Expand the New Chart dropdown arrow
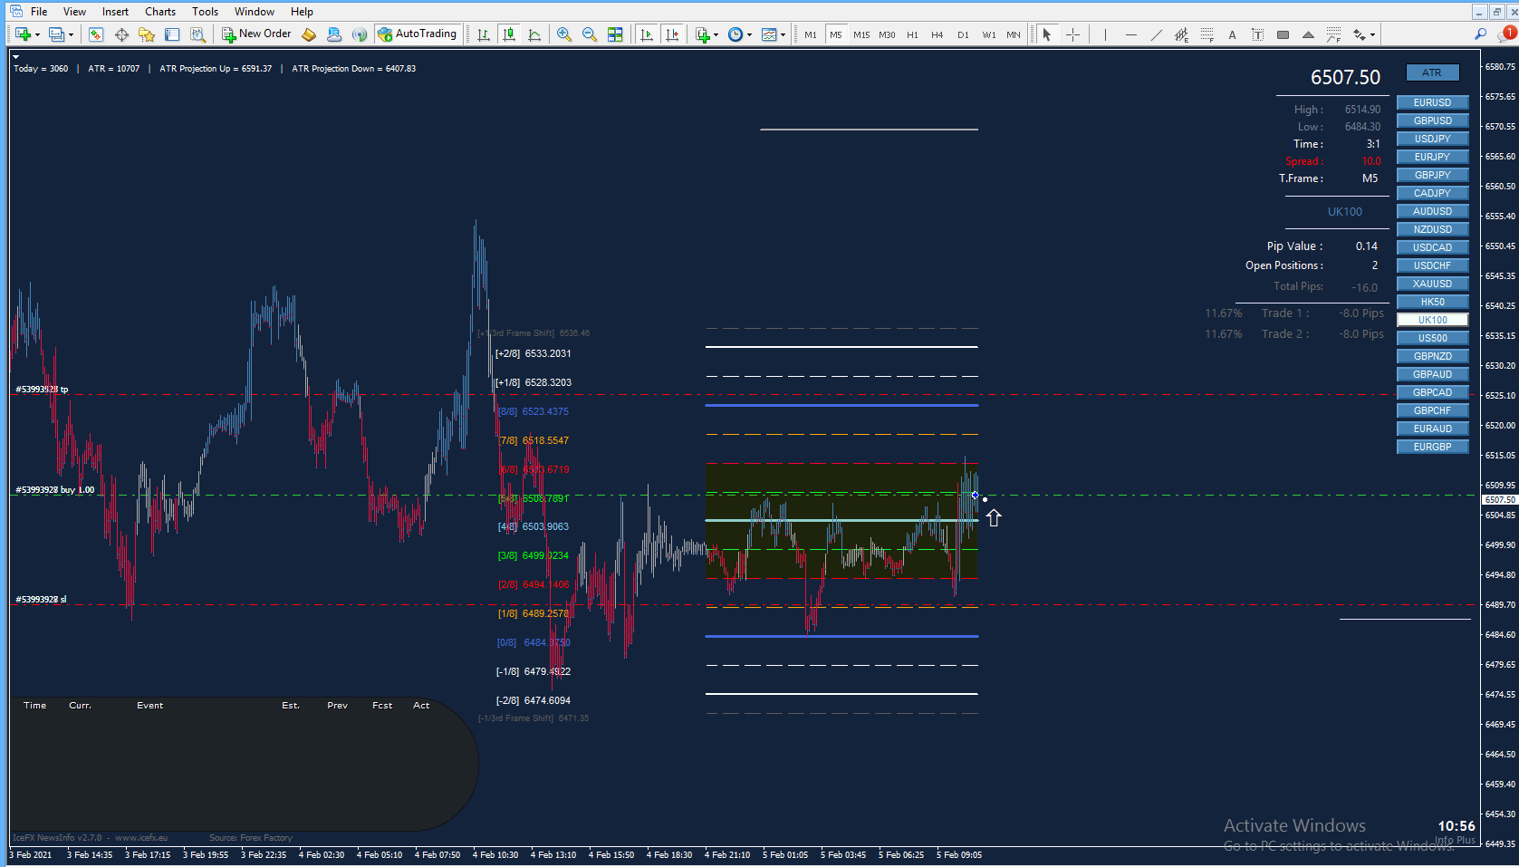This screenshot has width=1519, height=867. tap(37, 34)
